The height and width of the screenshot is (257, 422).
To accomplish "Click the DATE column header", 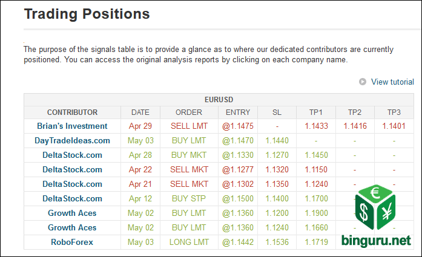I will pyautogui.click(x=140, y=112).
